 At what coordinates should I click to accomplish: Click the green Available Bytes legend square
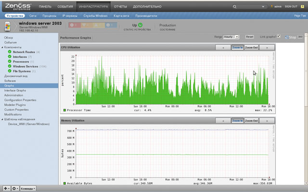(x=64, y=183)
